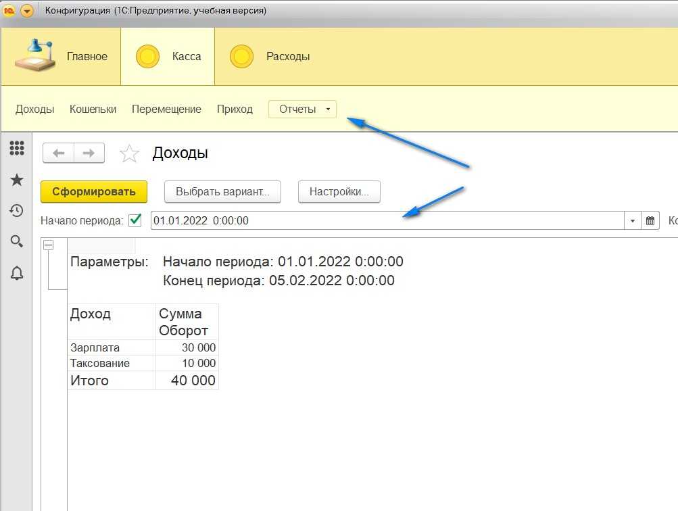The width and height of the screenshot is (678, 511).
Task: Go back with left arrow button
Action: click(x=58, y=153)
